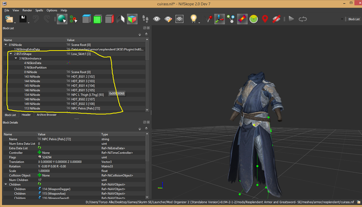Click the link icon for 114 (WeaponDagger)

point(40,189)
